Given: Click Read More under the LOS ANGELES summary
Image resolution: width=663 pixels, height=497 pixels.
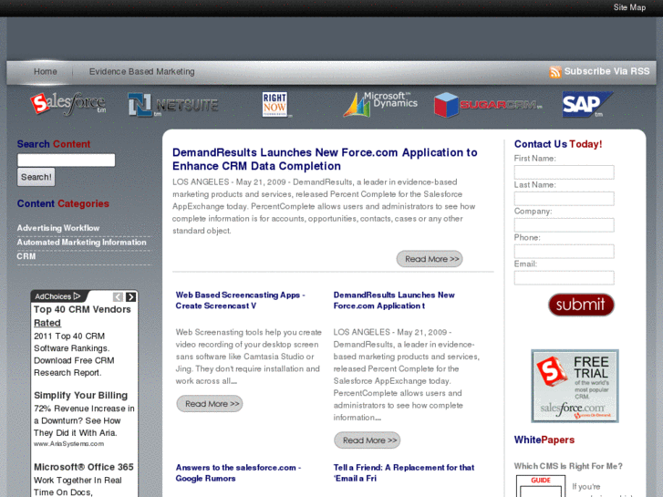Looking at the screenshot, I should point(367,440).
